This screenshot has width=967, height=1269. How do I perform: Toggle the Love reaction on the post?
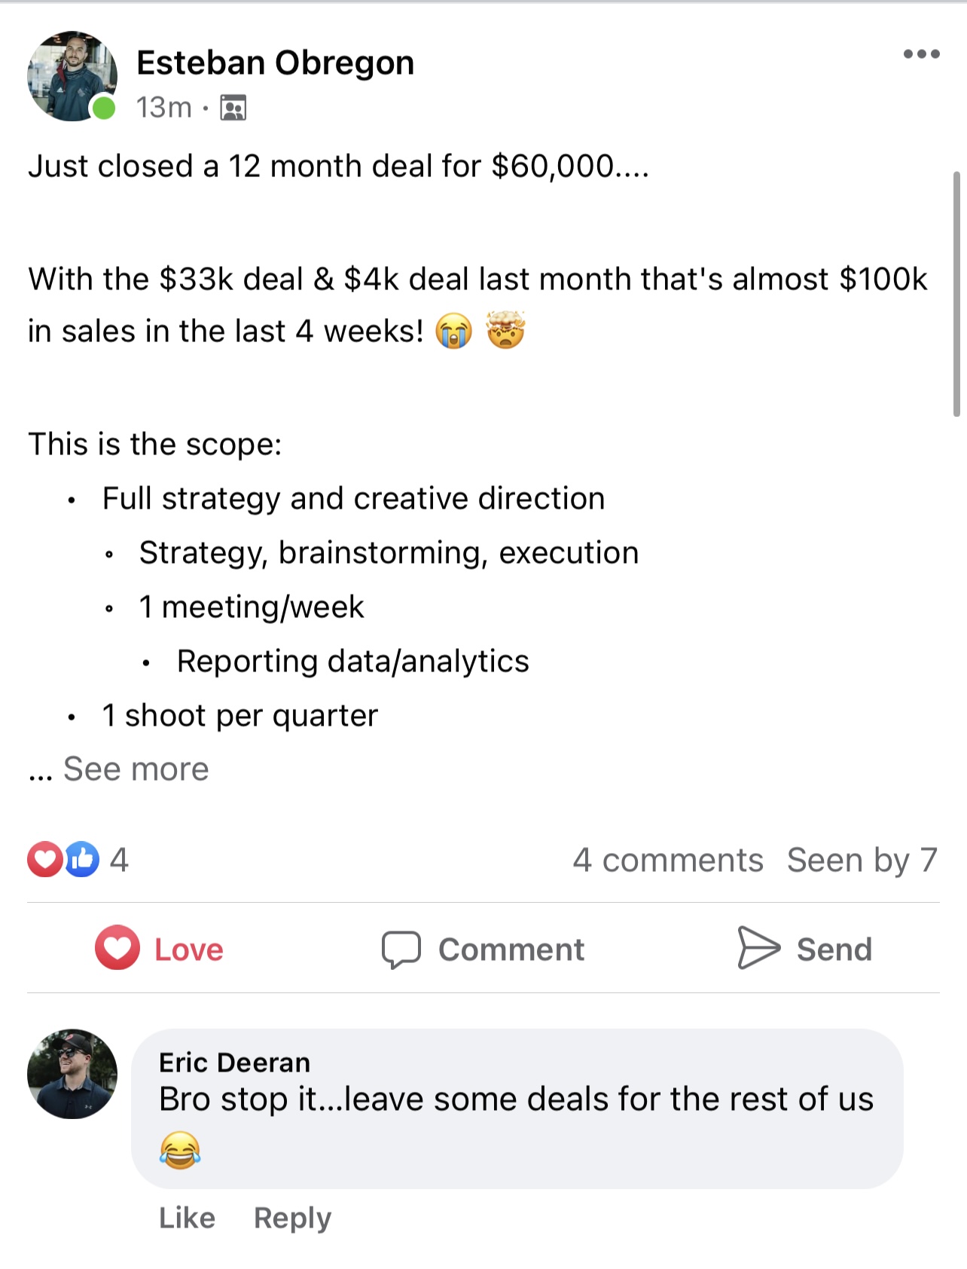160,948
